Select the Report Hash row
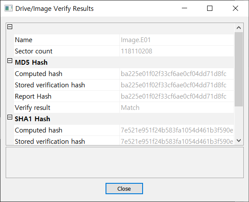 (124, 96)
